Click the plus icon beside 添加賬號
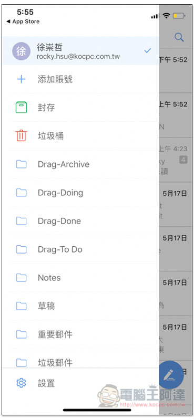Viewport: 194px width, 420px height. 21,79
